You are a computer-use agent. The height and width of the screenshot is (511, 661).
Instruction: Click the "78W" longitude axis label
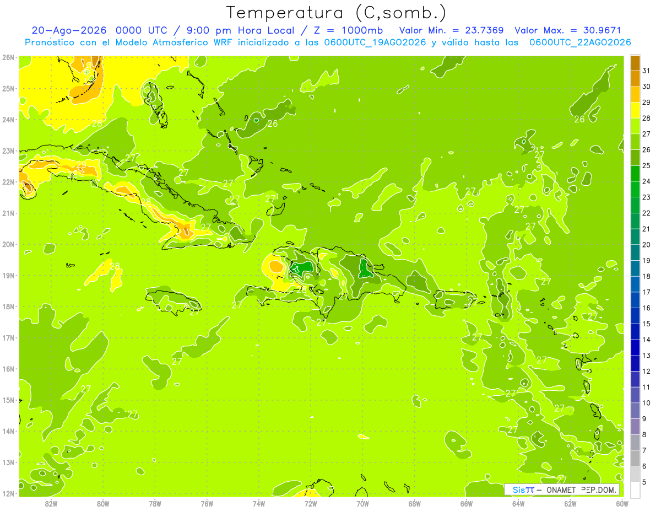(155, 503)
